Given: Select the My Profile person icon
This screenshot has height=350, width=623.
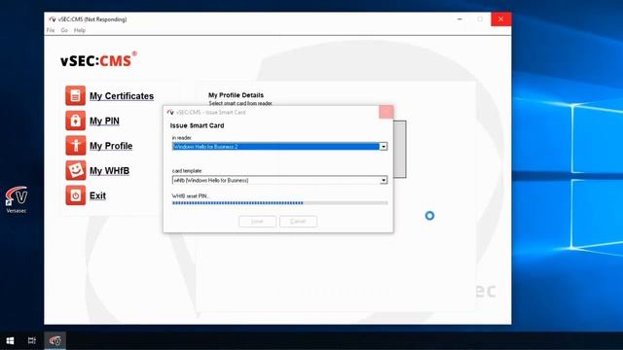Looking at the screenshot, I should point(75,146).
